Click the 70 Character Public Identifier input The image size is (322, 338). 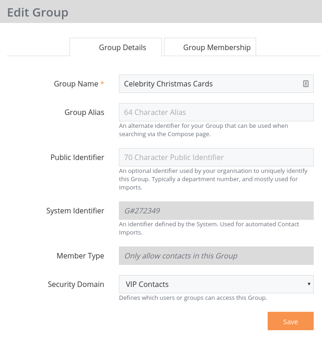216,157
